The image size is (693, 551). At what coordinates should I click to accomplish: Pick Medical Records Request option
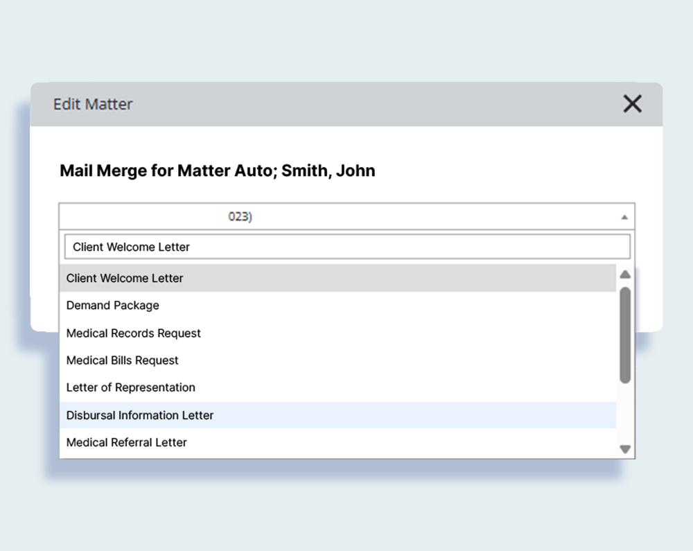[133, 333]
